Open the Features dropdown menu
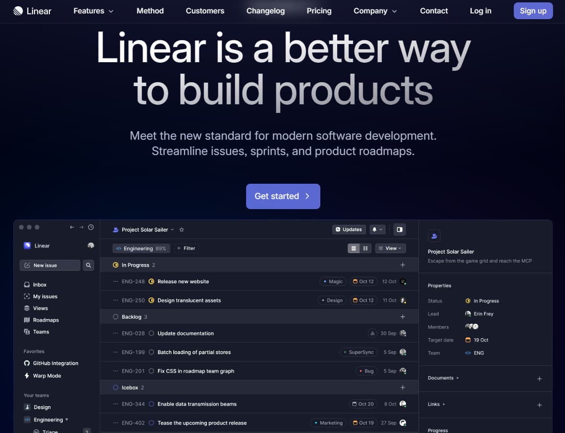565x433 pixels. pyautogui.click(x=93, y=11)
